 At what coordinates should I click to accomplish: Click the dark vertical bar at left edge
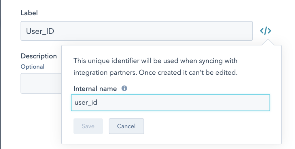point(1,74)
